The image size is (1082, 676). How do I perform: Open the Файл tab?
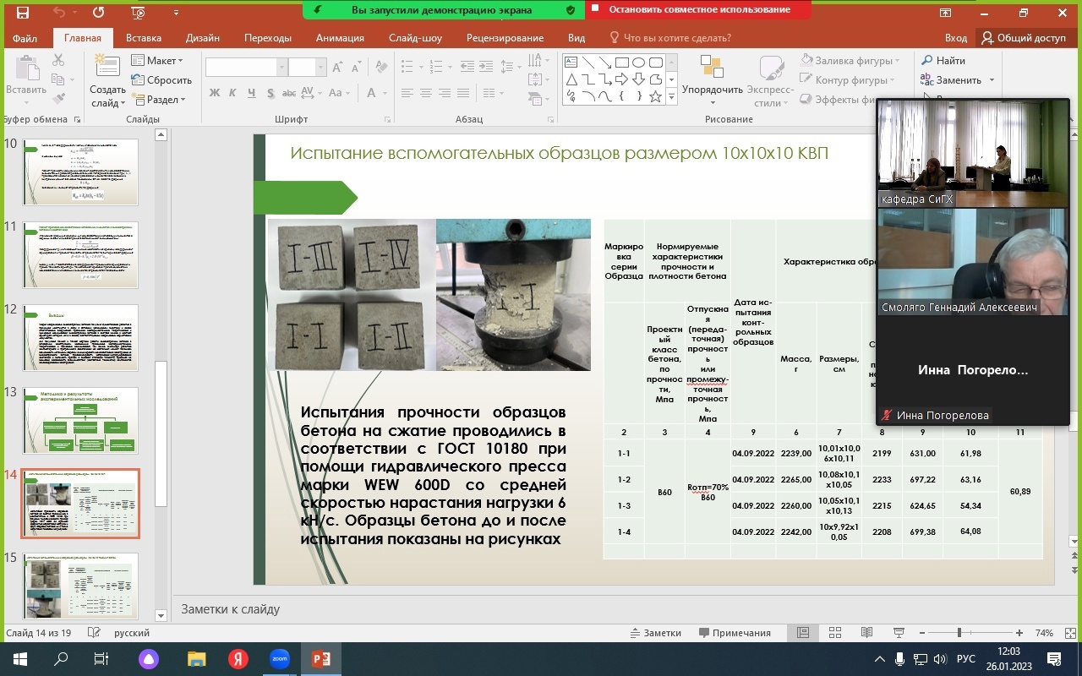pyautogui.click(x=25, y=38)
